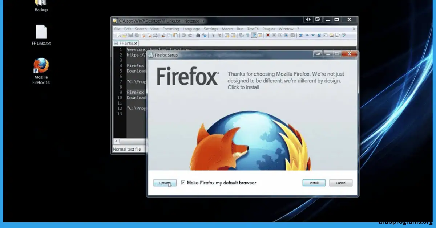Open Find with the binoculars toolbar icon

pos(198,35)
